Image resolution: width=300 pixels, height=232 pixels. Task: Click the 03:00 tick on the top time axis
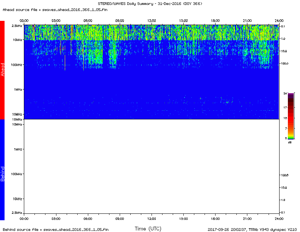point(56,20)
